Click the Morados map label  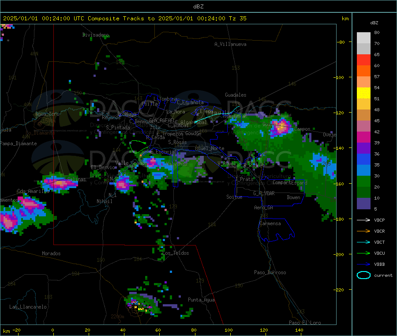(51, 253)
